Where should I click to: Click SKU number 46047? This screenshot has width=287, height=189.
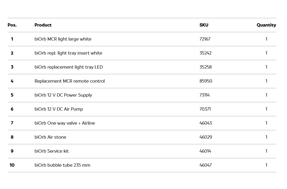coord(206,165)
